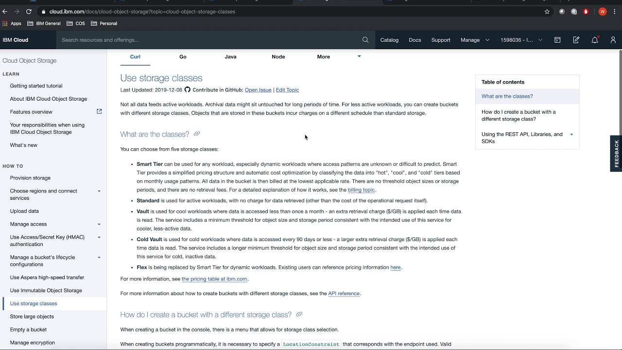The height and width of the screenshot is (350, 622).
Task: Click site lock icon in address bar
Action: point(44,12)
